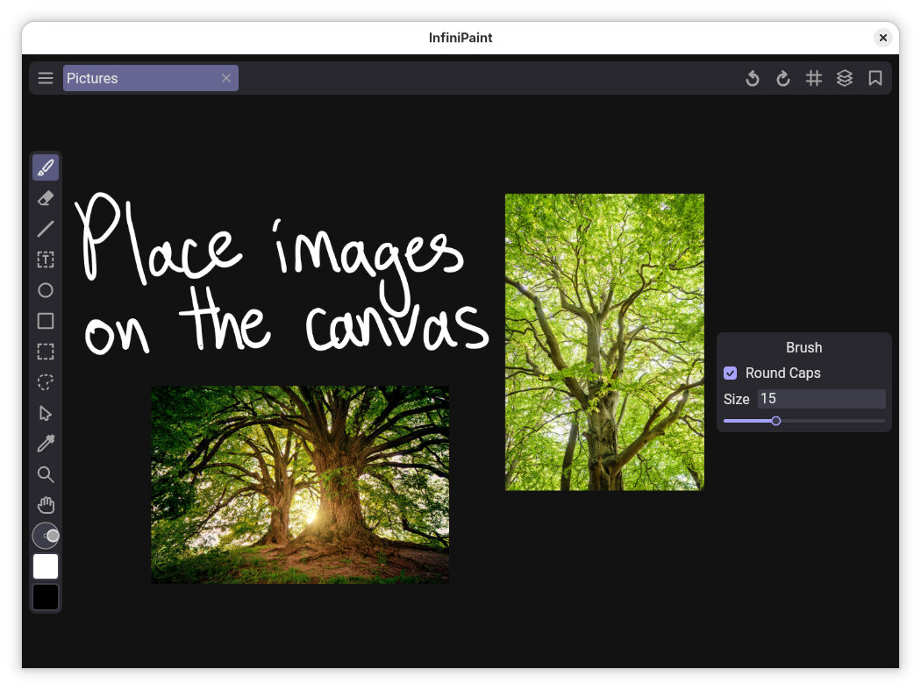Viewport: 921px width, 690px height.
Task: Select the Hand pan tool
Action: pos(46,505)
